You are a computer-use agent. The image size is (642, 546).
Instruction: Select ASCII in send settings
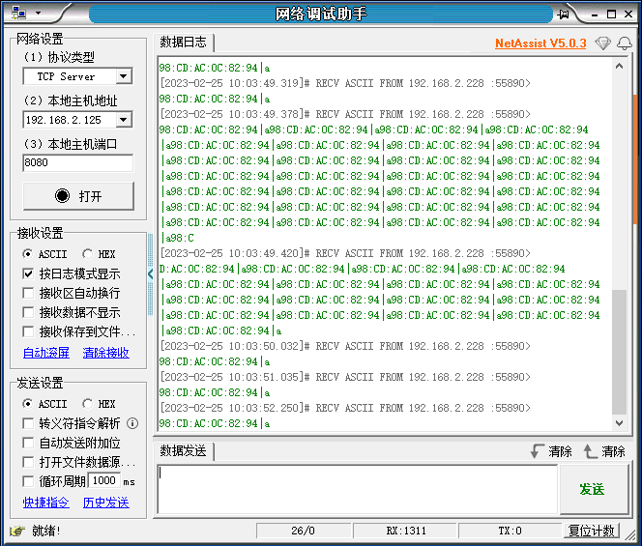(44, 404)
